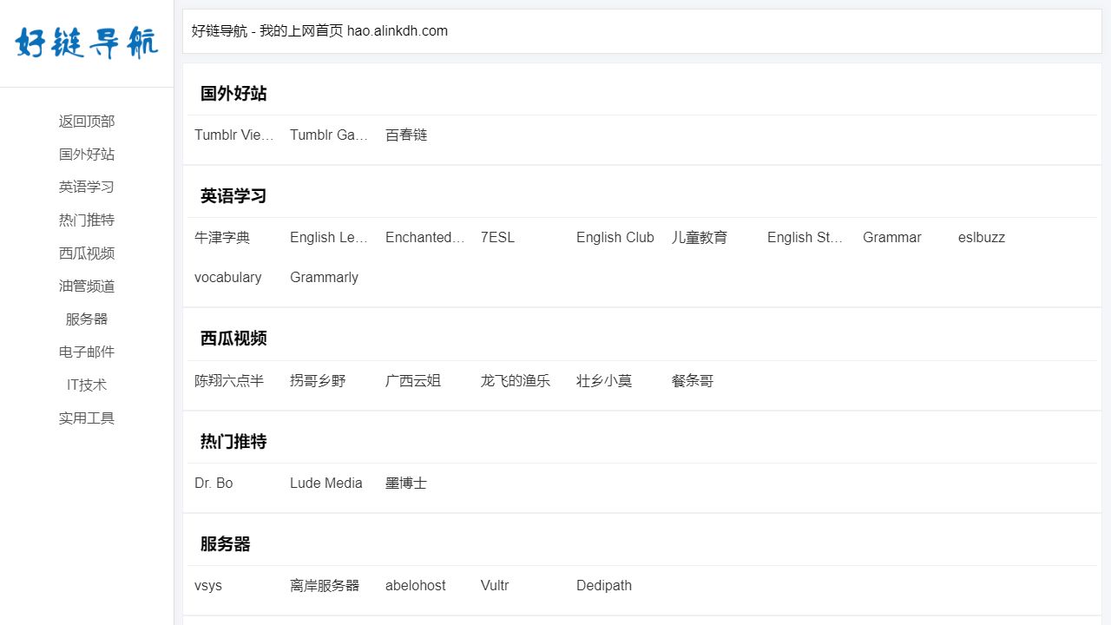Click the 西瓜视频 section heading

[x=233, y=339]
